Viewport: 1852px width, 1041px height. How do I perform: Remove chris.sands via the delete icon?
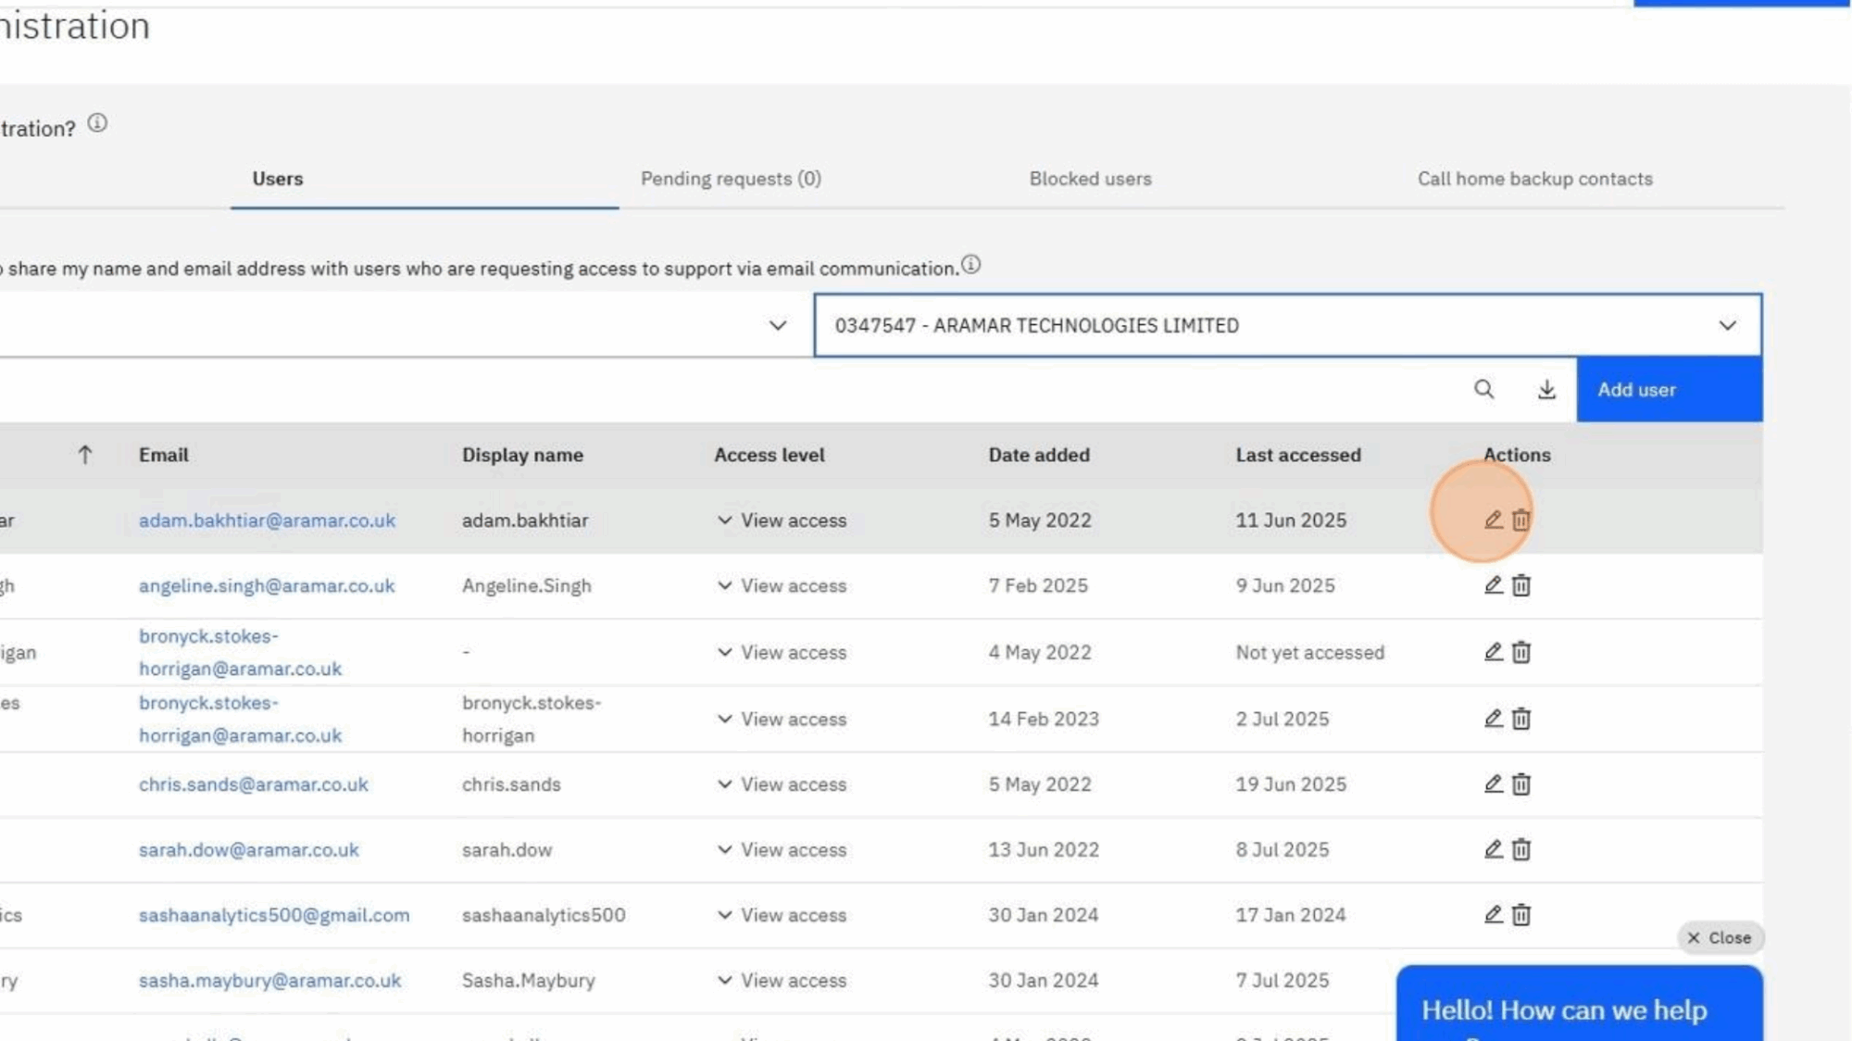(x=1521, y=784)
